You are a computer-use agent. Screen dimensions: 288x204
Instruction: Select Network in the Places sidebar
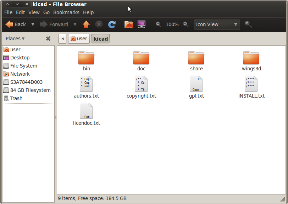[x=28, y=74]
